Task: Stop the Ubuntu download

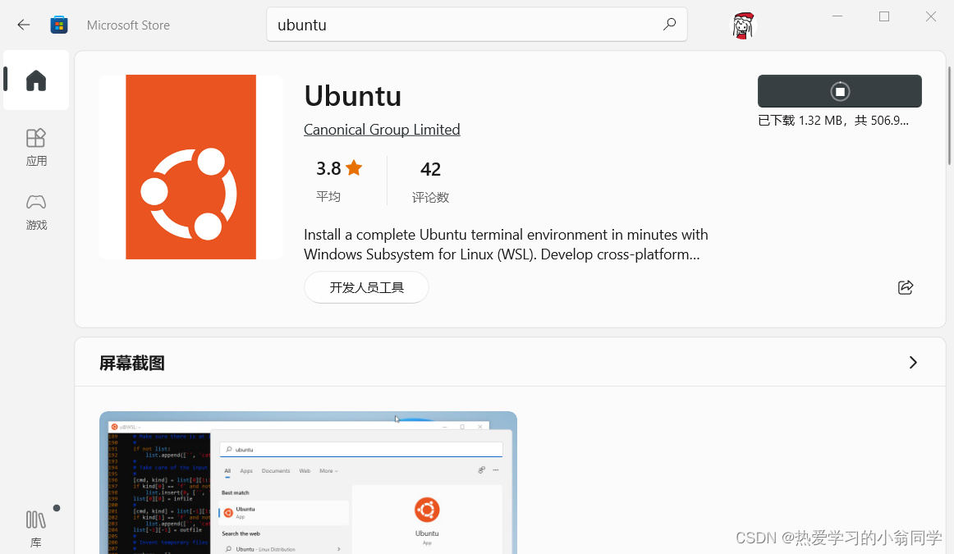Action: click(x=840, y=91)
